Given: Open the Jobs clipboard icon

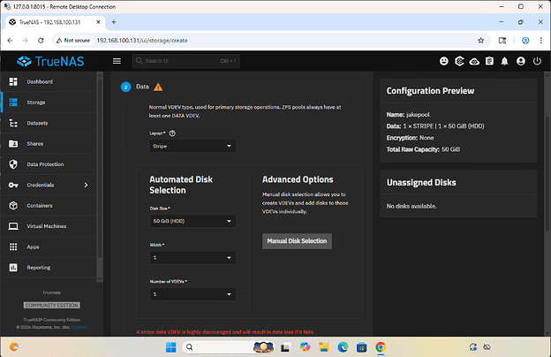Looking at the screenshot, I should click(x=489, y=61).
